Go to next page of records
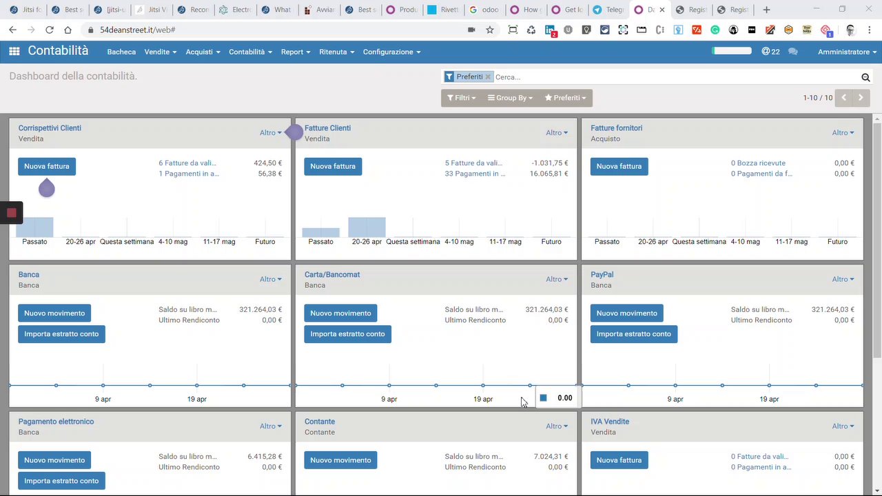Viewport: 882px width, 496px height. tap(861, 98)
